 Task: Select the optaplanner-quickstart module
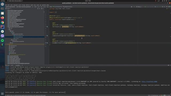14,15
